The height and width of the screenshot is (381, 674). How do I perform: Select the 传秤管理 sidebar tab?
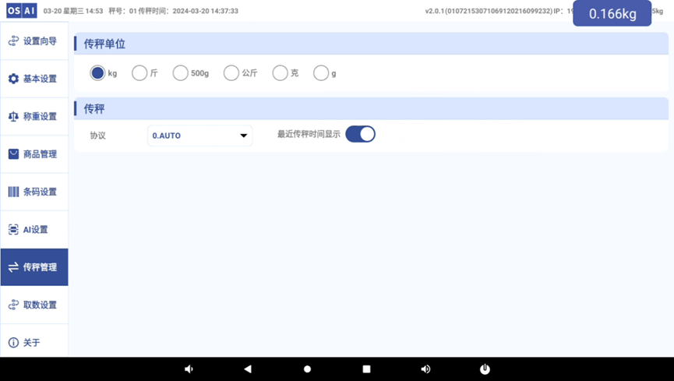coord(34,267)
